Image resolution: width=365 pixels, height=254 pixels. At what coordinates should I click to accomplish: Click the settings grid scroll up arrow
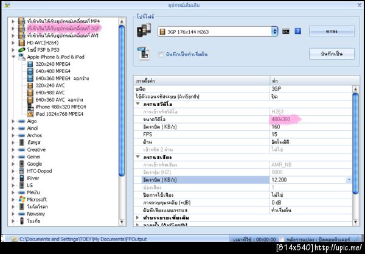tap(355, 89)
